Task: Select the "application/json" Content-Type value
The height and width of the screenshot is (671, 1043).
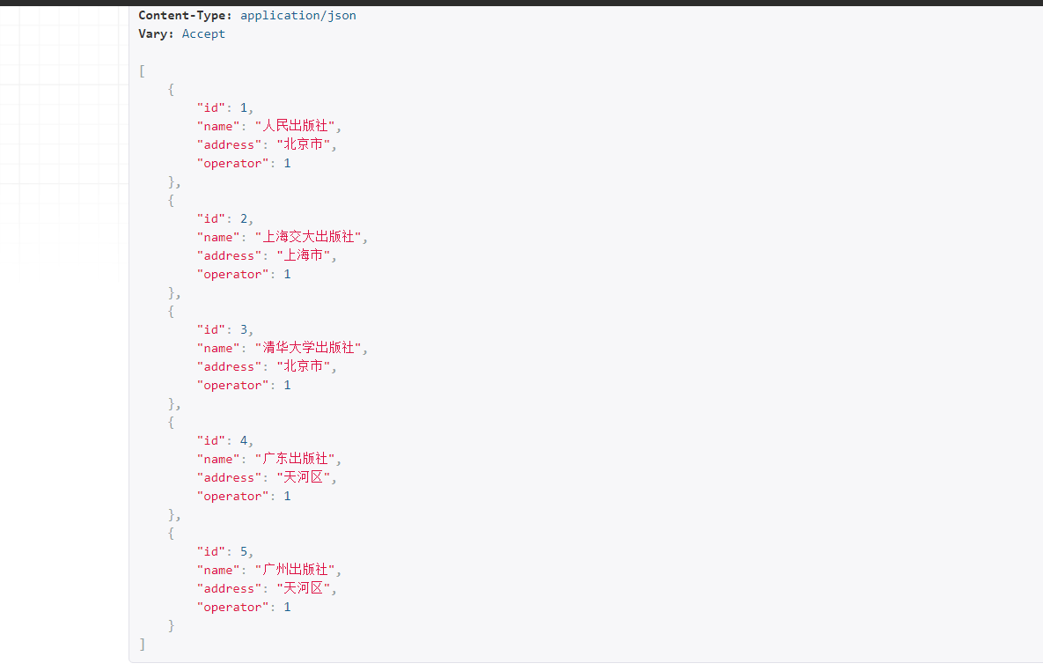Action: pos(298,15)
